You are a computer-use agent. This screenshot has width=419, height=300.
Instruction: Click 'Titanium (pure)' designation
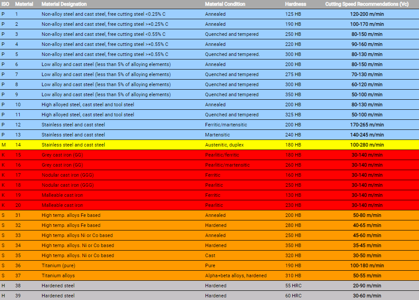pyautogui.click(x=58, y=265)
